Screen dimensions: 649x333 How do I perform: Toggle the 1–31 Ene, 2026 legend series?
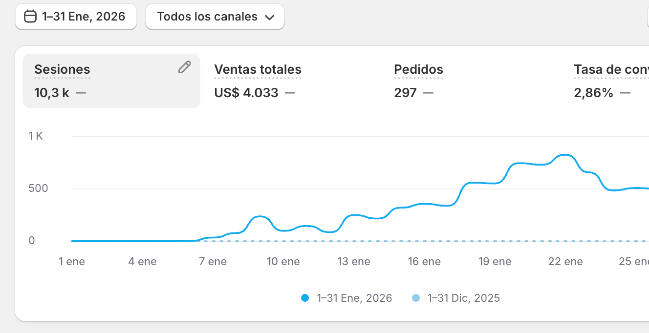point(354,298)
